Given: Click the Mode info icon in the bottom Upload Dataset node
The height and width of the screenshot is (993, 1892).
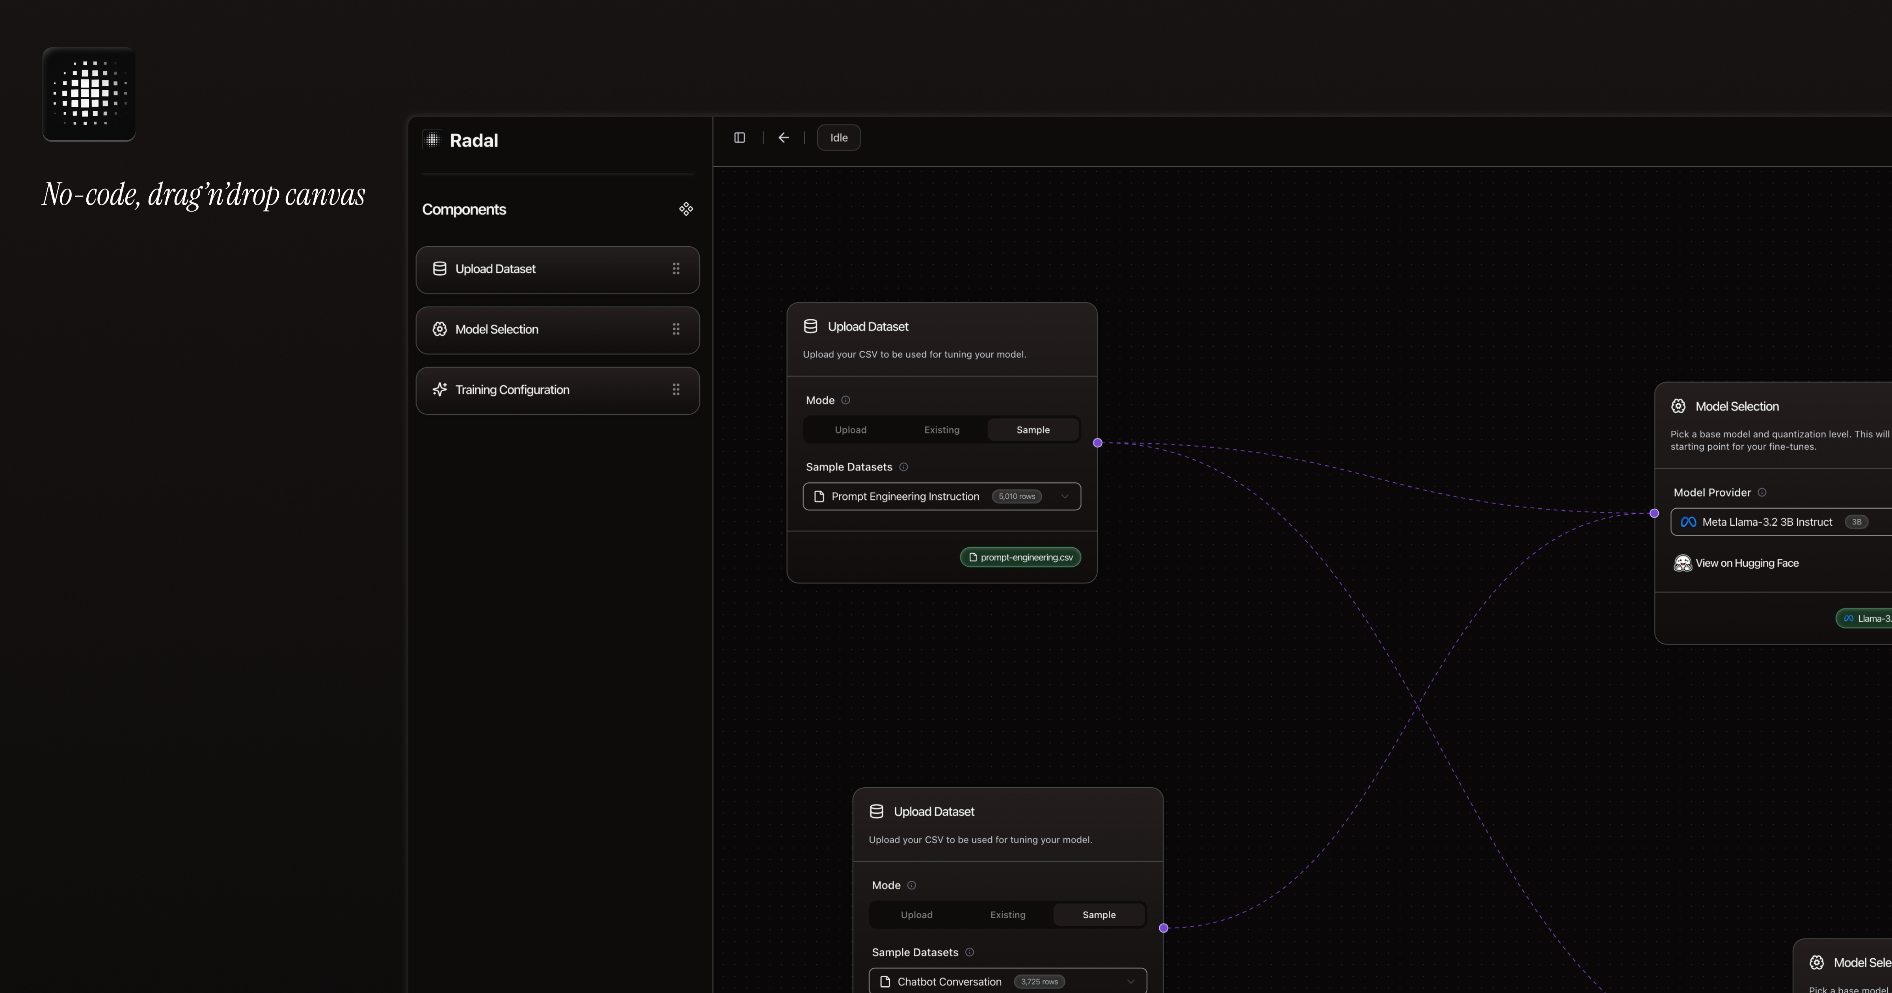Looking at the screenshot, I should pos(911,886).
